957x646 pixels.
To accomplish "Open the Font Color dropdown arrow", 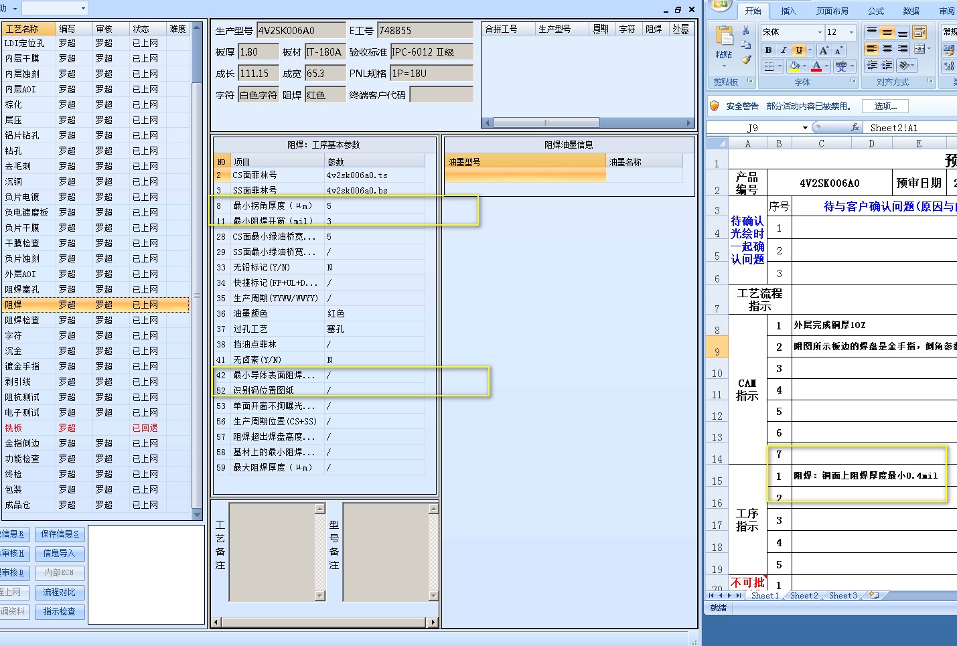I will pyautogui.click(x=827, y=66).
